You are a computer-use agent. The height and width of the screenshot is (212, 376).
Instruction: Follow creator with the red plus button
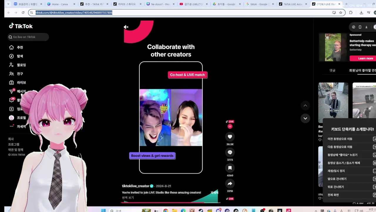click(x=230, y=126)
